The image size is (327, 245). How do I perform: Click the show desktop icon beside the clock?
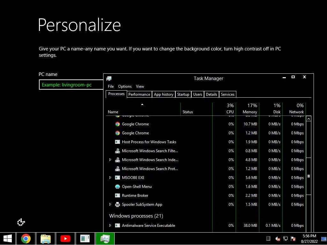324,239
